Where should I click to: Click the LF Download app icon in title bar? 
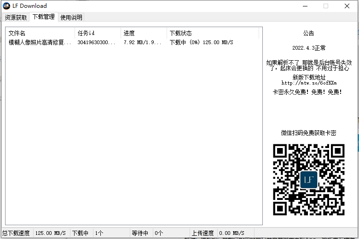(x=7, y=6)
